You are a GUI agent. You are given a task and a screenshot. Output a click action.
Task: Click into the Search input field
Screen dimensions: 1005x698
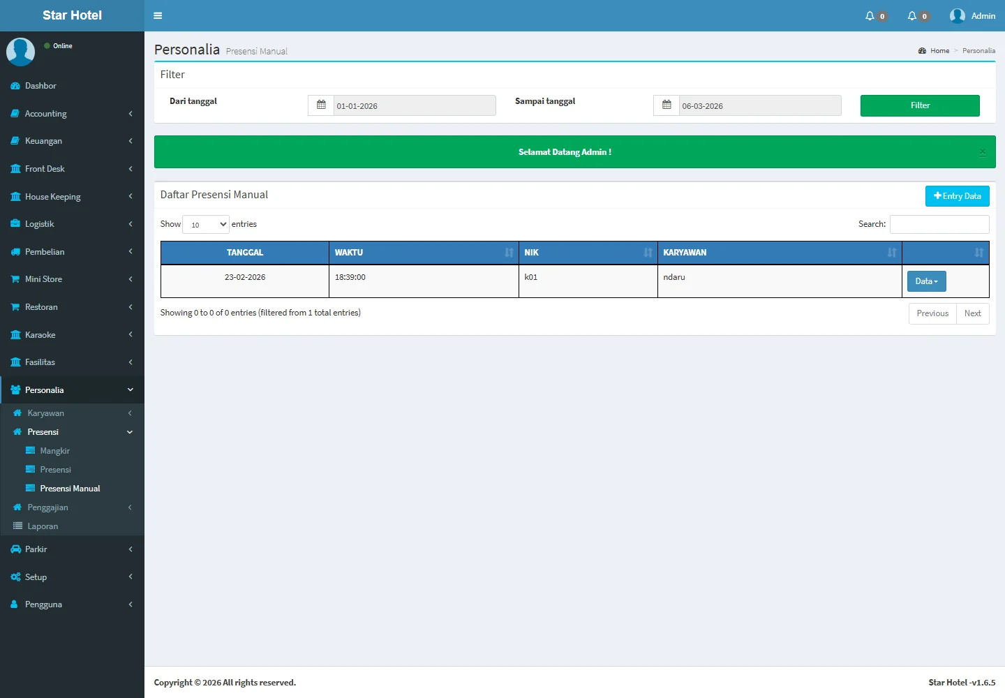[939, 224]
